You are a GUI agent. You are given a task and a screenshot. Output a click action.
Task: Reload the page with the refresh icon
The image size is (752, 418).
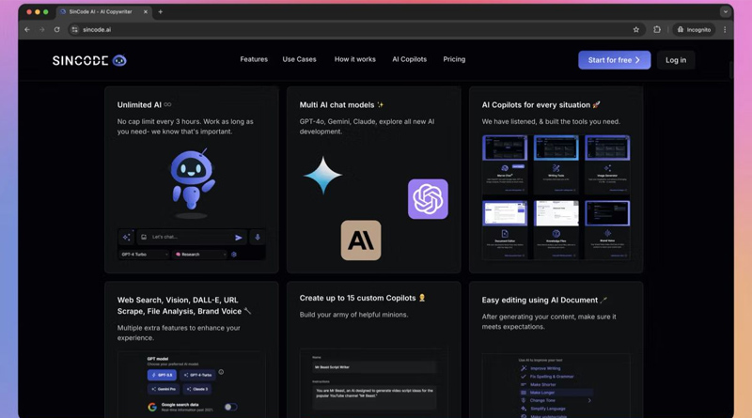coord(57,30)
